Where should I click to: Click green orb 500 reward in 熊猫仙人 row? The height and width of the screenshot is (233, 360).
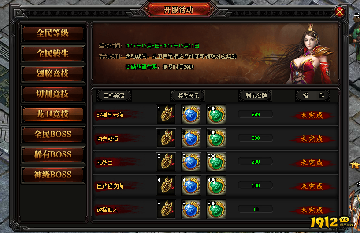(216, 209)
